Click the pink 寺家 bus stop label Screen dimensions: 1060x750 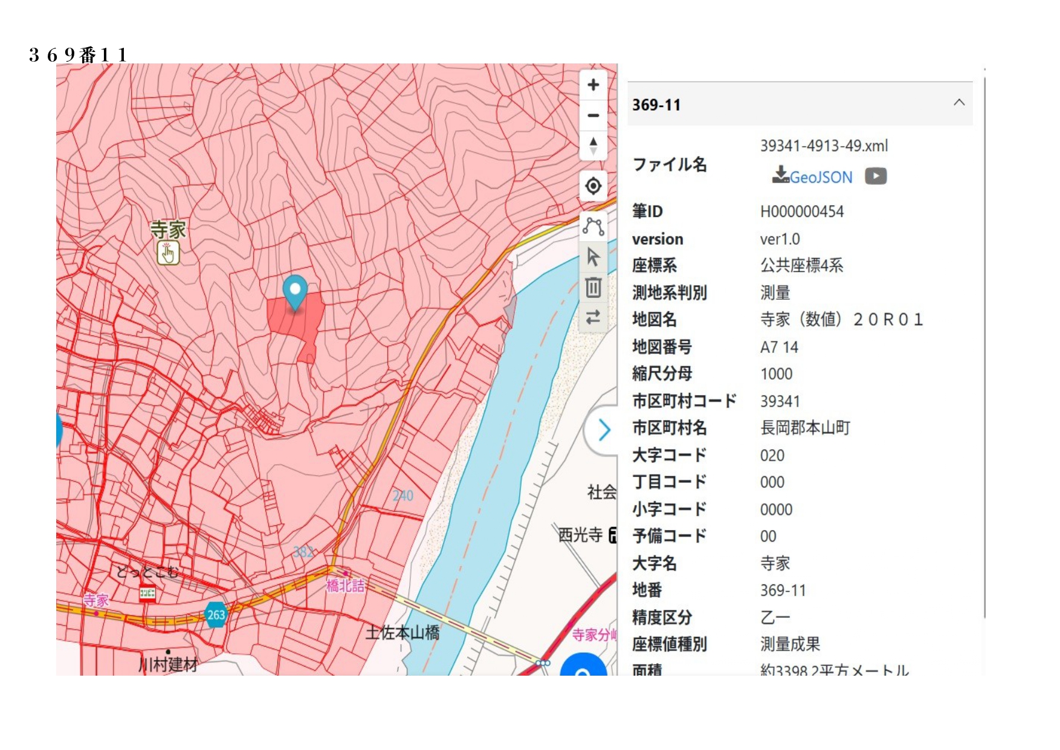[x=96, y=600]
